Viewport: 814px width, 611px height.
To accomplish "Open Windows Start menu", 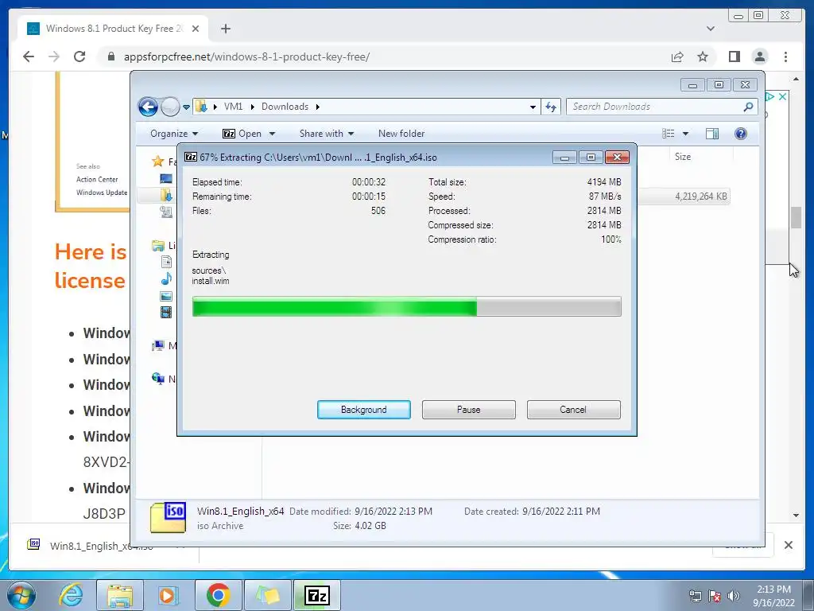I will [21, 595].
